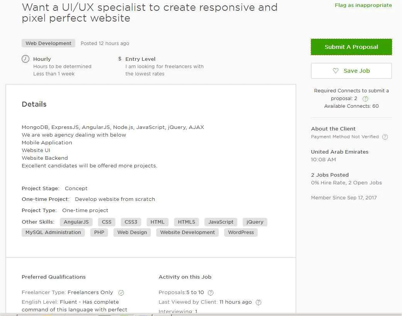Click the Save Job button
Image resolution: width=402 pixels, height=316 pixels.
tap(351, 71)
